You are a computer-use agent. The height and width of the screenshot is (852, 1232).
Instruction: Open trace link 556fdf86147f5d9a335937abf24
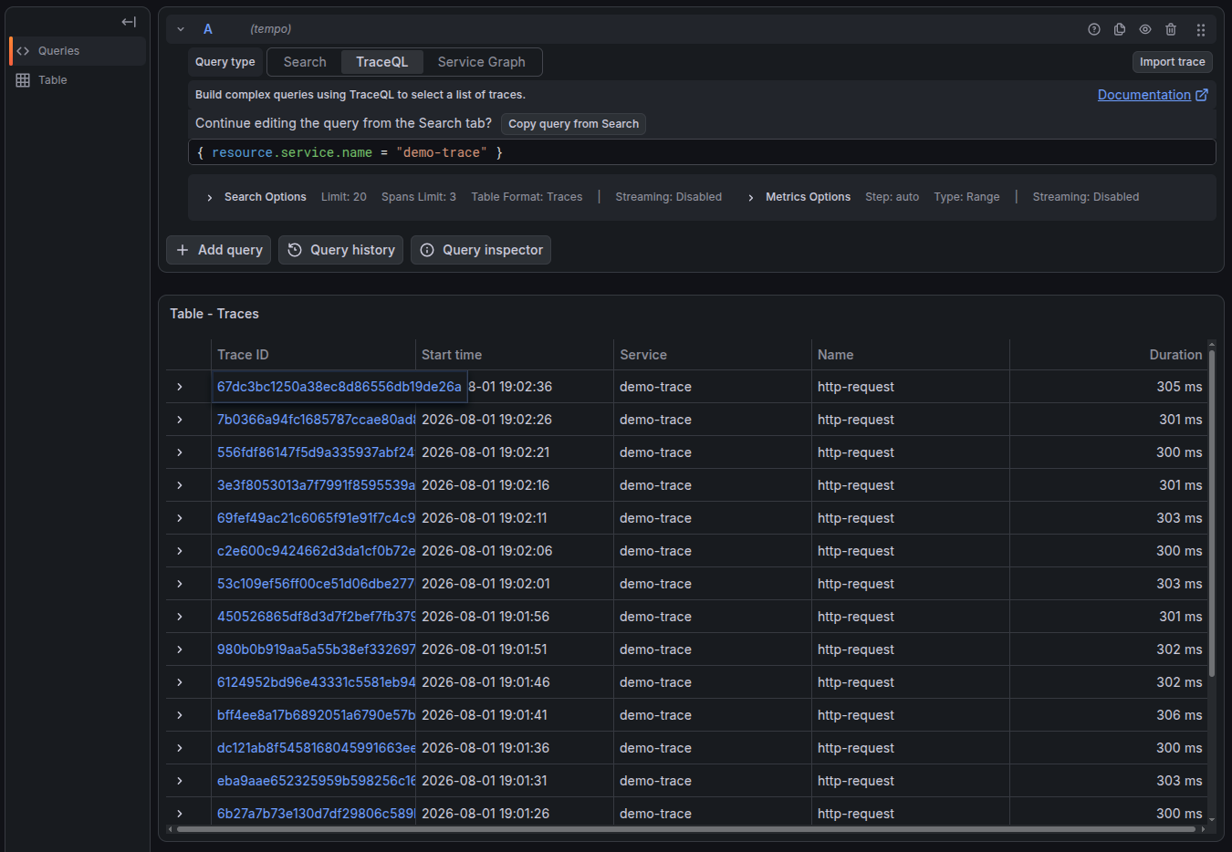pos(316,452)
